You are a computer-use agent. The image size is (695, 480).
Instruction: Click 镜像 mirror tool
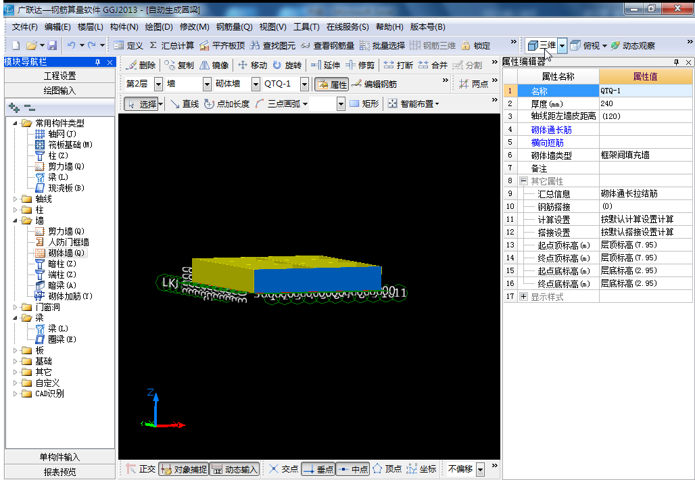pyautogui.click(x=214, y=65)
